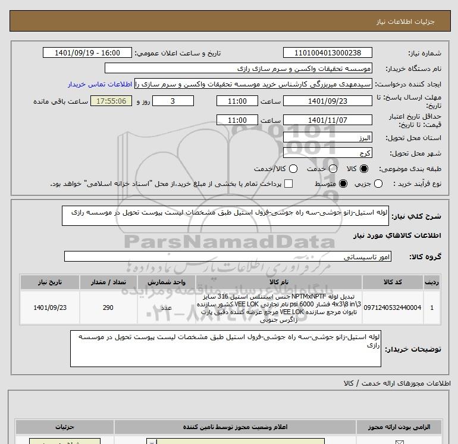
Task: Click the الزامی بودن ارائه مجوز header
Action: click(399, 427)
